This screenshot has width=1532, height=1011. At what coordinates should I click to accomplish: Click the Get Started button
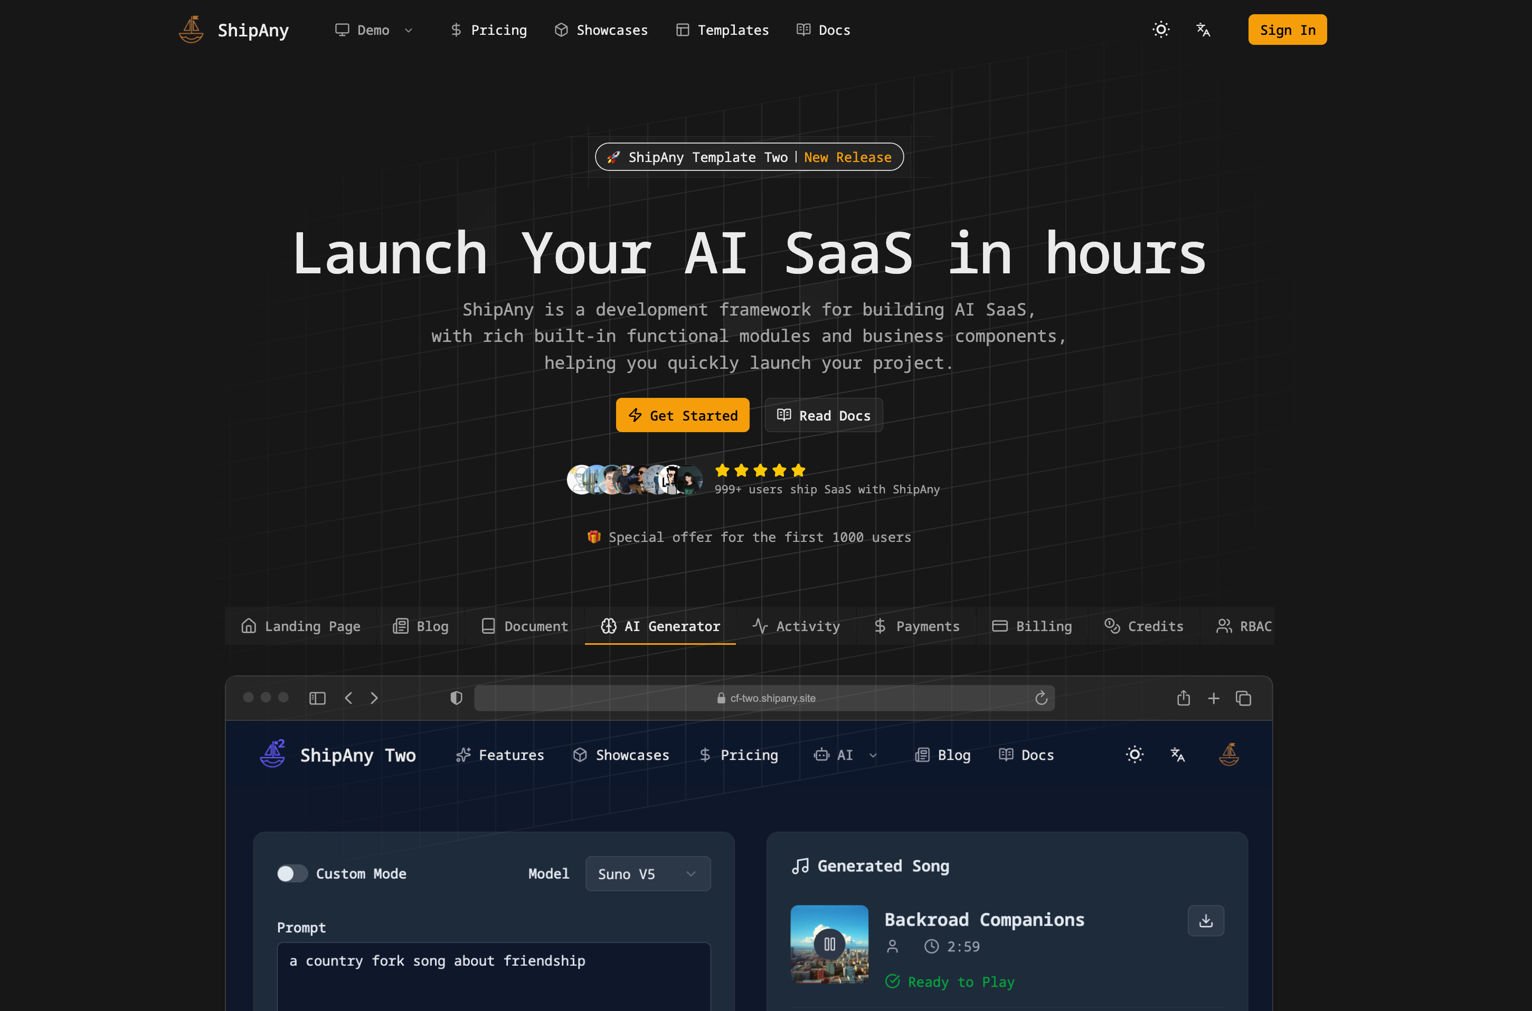[683, 415]
